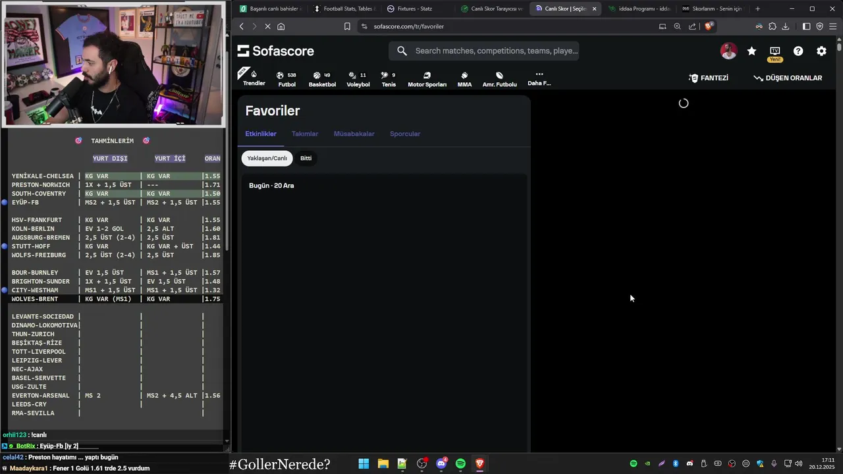Open the Amr. Futbolu category
This screenshot has height=474, width=843.
pyautogui.click(x=499, y=79)
